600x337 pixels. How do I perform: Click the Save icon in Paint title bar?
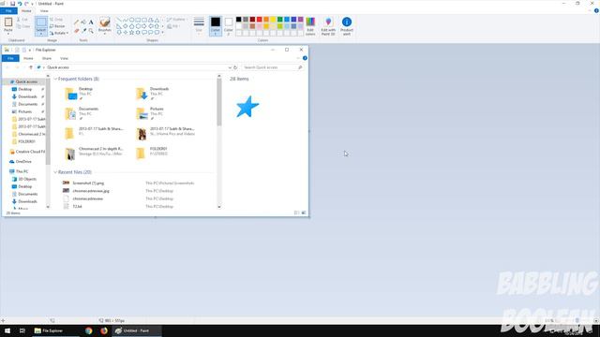(x=12, y=4)
